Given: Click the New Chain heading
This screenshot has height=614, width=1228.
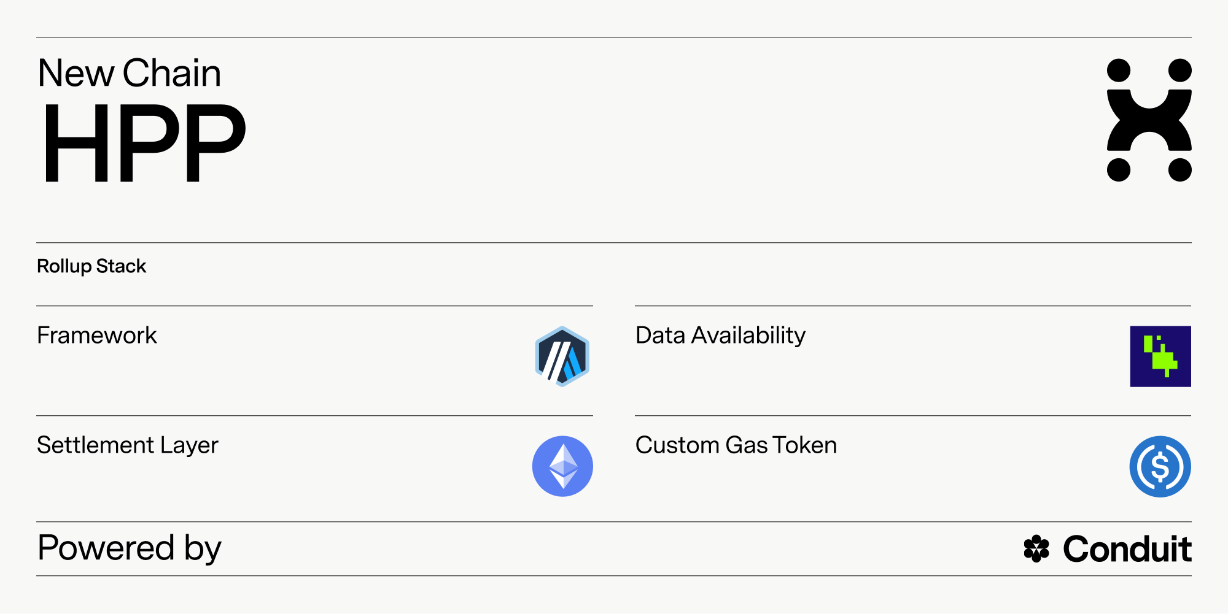Looking at the screenshot, I should click(x=129, y=73).
